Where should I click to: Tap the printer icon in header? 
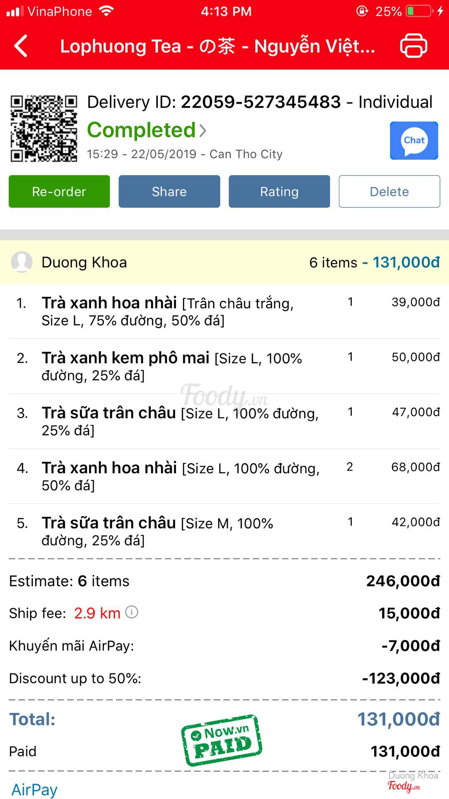(413, 45)
